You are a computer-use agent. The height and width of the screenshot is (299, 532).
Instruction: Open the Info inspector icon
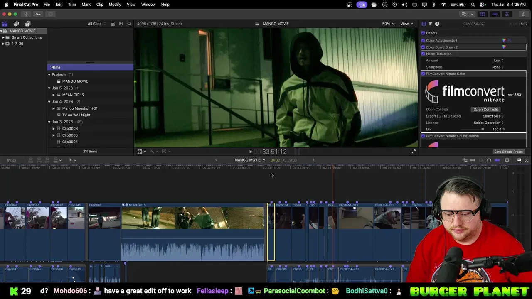437,24
